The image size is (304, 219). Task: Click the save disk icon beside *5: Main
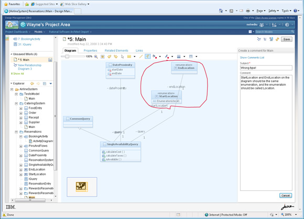(50, 60)
